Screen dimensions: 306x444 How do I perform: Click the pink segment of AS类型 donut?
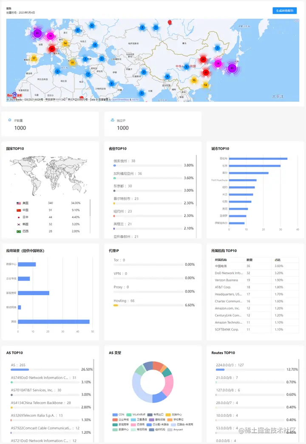[169, 385]
